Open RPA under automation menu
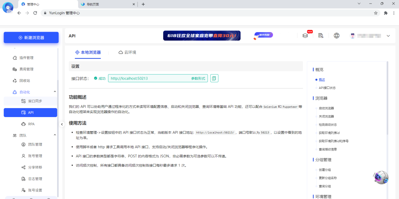This screenshot has height=199, width=399. 31,124
